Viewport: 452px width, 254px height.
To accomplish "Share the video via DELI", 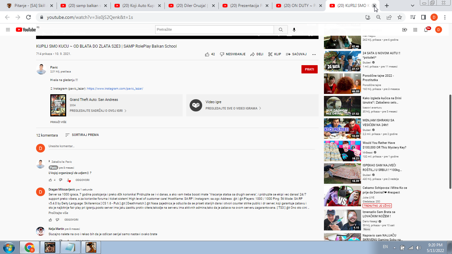I will point(257,54).
